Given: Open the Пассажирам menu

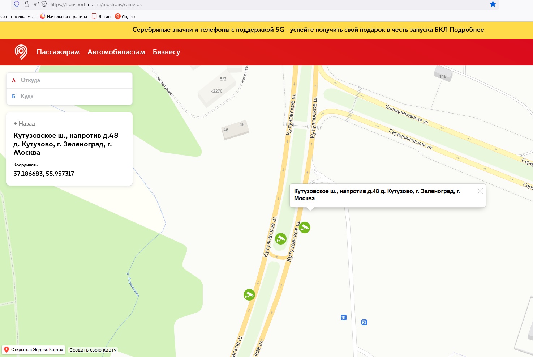Looking at the screenshot, I should click(x=58, y=52).
